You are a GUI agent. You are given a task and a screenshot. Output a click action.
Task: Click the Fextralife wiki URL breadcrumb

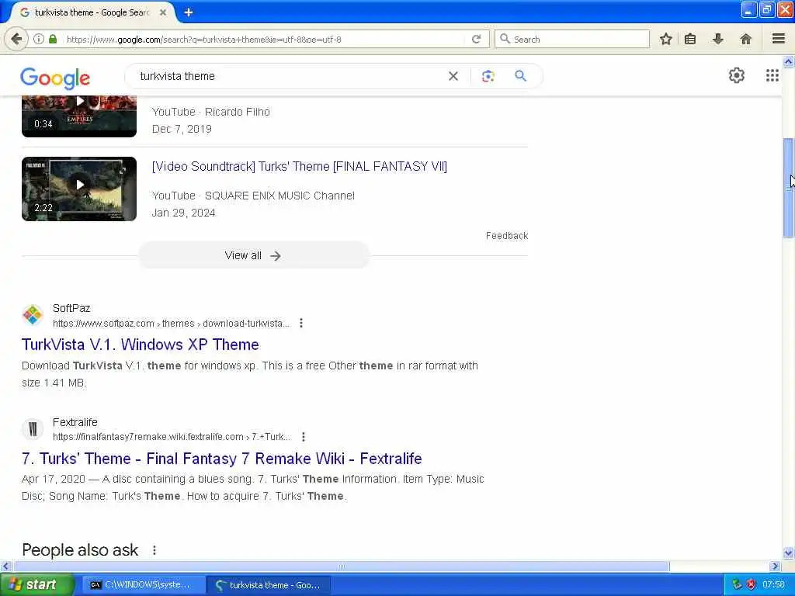click(172, 437)
